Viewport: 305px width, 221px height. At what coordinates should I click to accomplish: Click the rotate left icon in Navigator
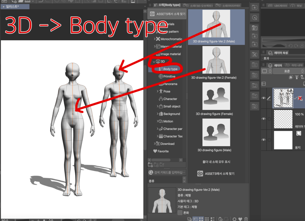[290, 46]
